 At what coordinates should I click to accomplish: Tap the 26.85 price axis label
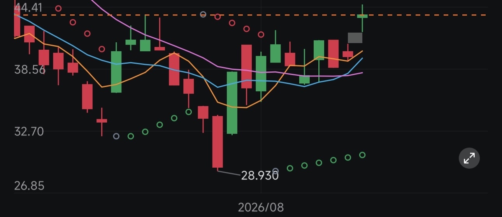click(x=29, y=186)
